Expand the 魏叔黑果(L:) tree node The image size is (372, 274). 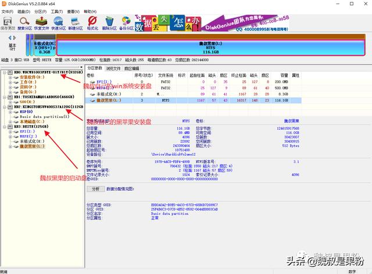click(x=10, y=147)
